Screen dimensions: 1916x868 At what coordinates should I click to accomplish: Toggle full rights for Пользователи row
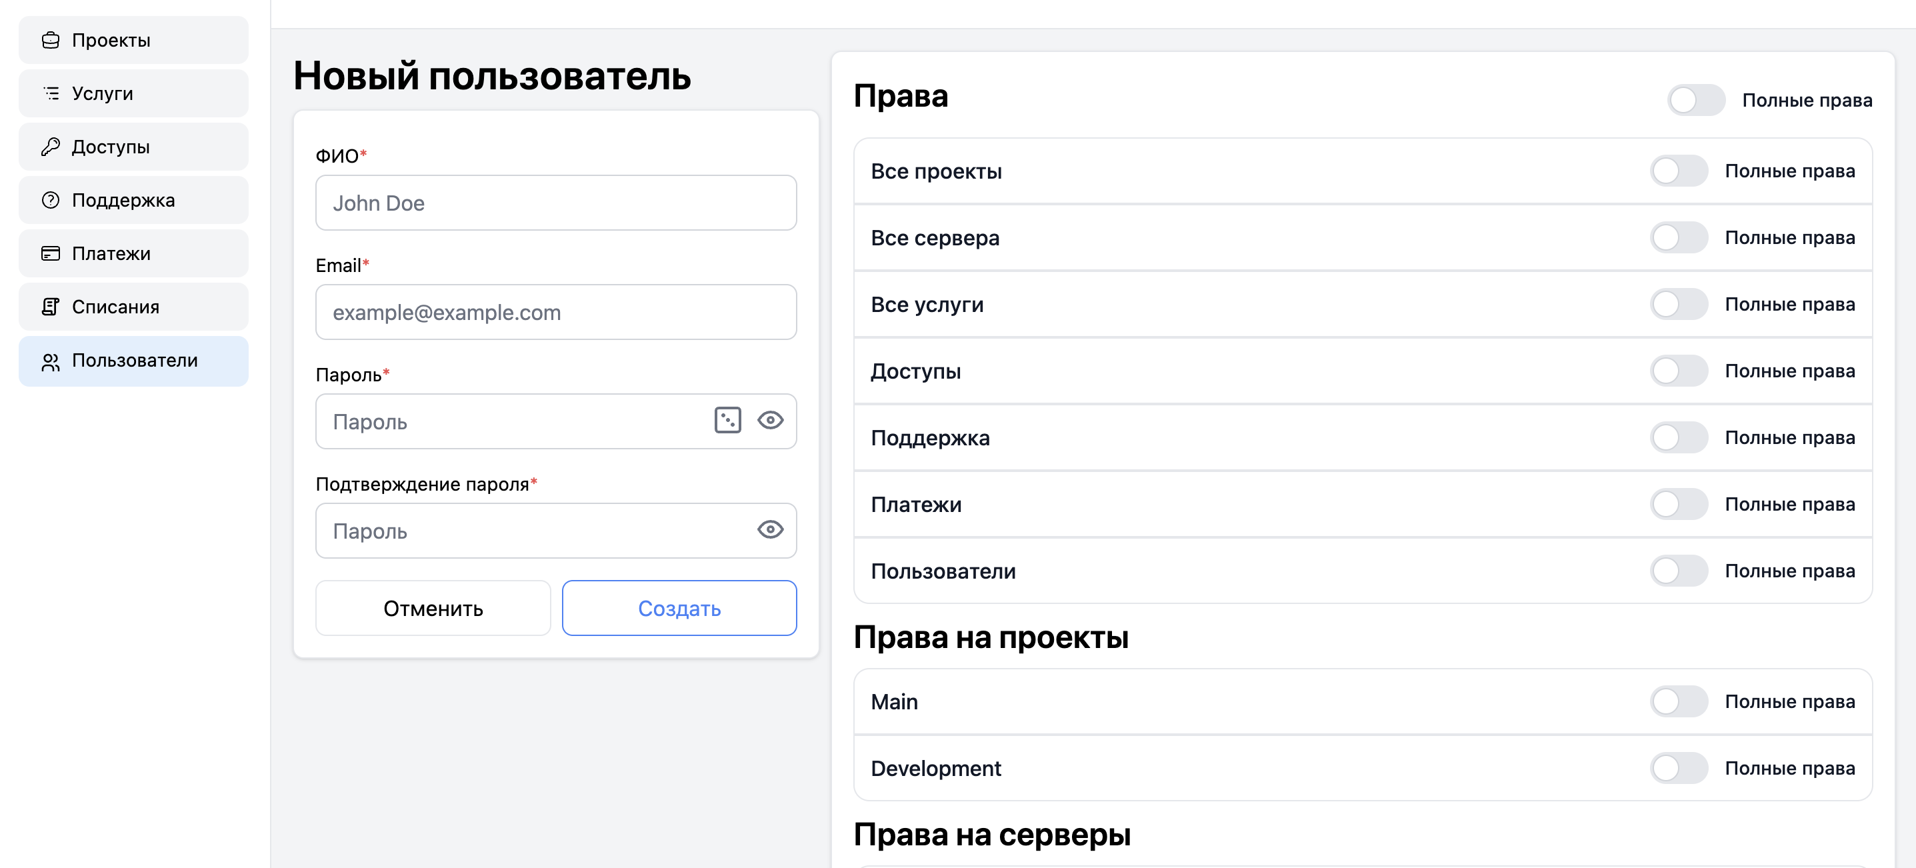pos(1679,571)
